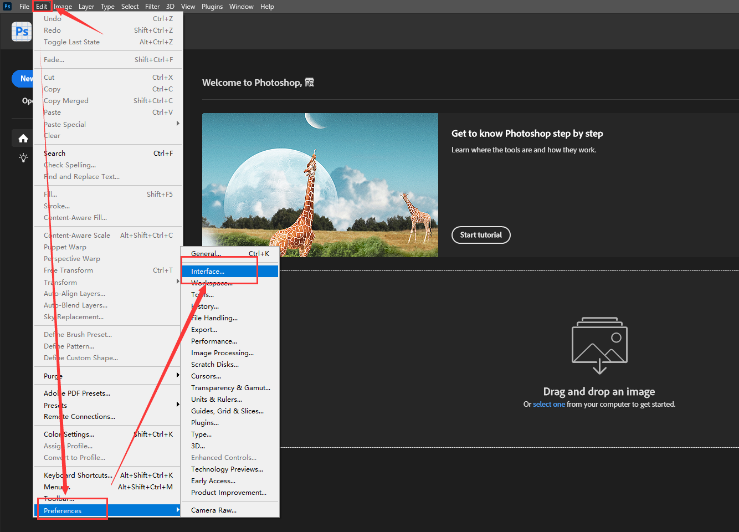Click the 'select one' link
The width and height of the screenshot is (739, 532).
[549, 405]
